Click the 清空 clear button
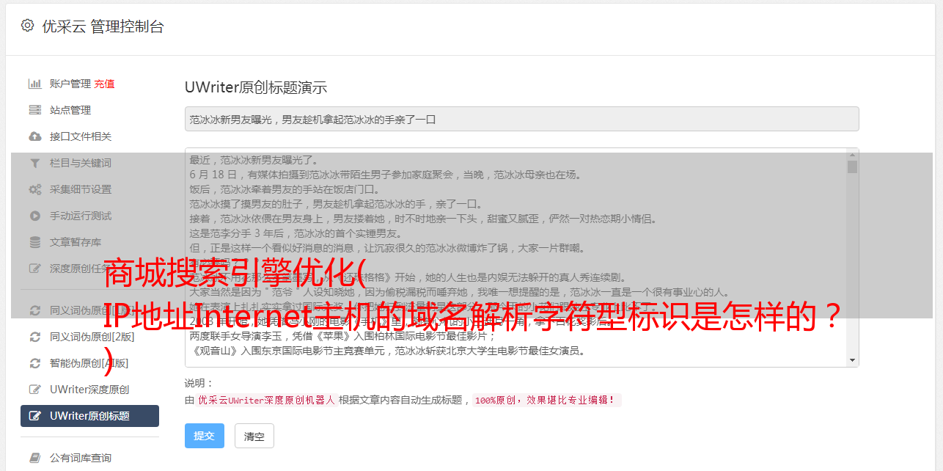Screen dimensions: 943x471 (x=254, y=436)
